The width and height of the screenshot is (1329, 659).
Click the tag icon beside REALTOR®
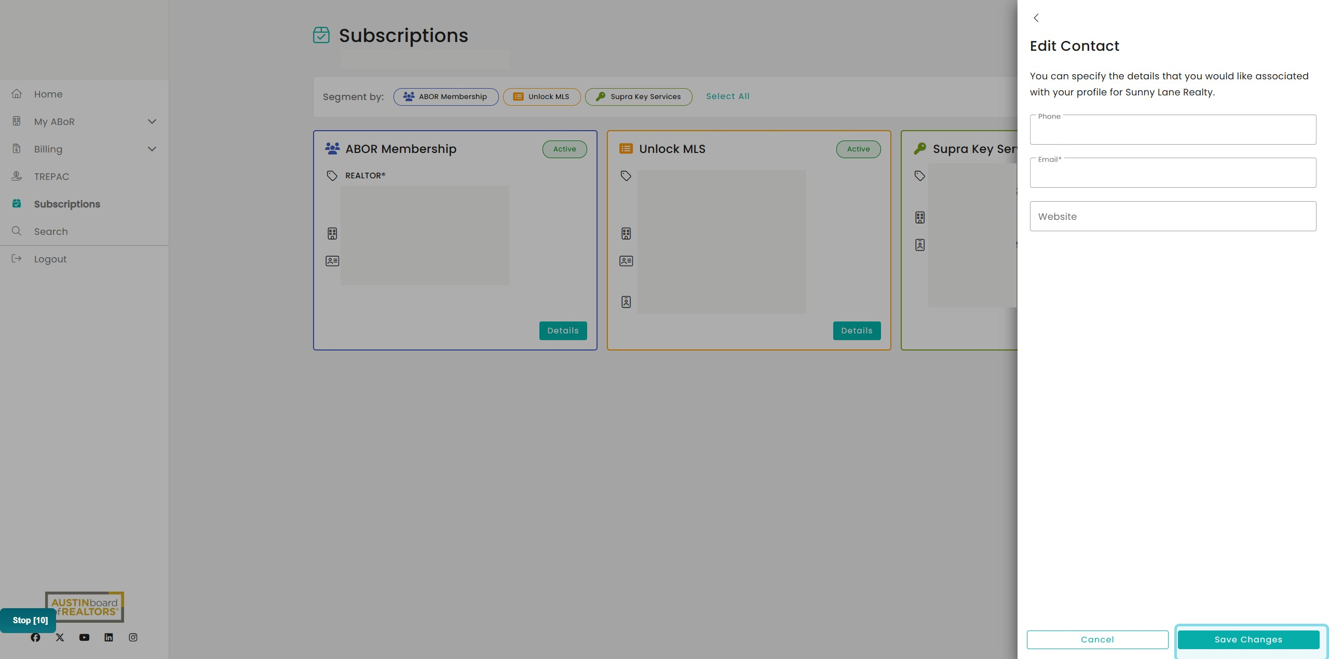pyautogui.click(x=332, y=176)
